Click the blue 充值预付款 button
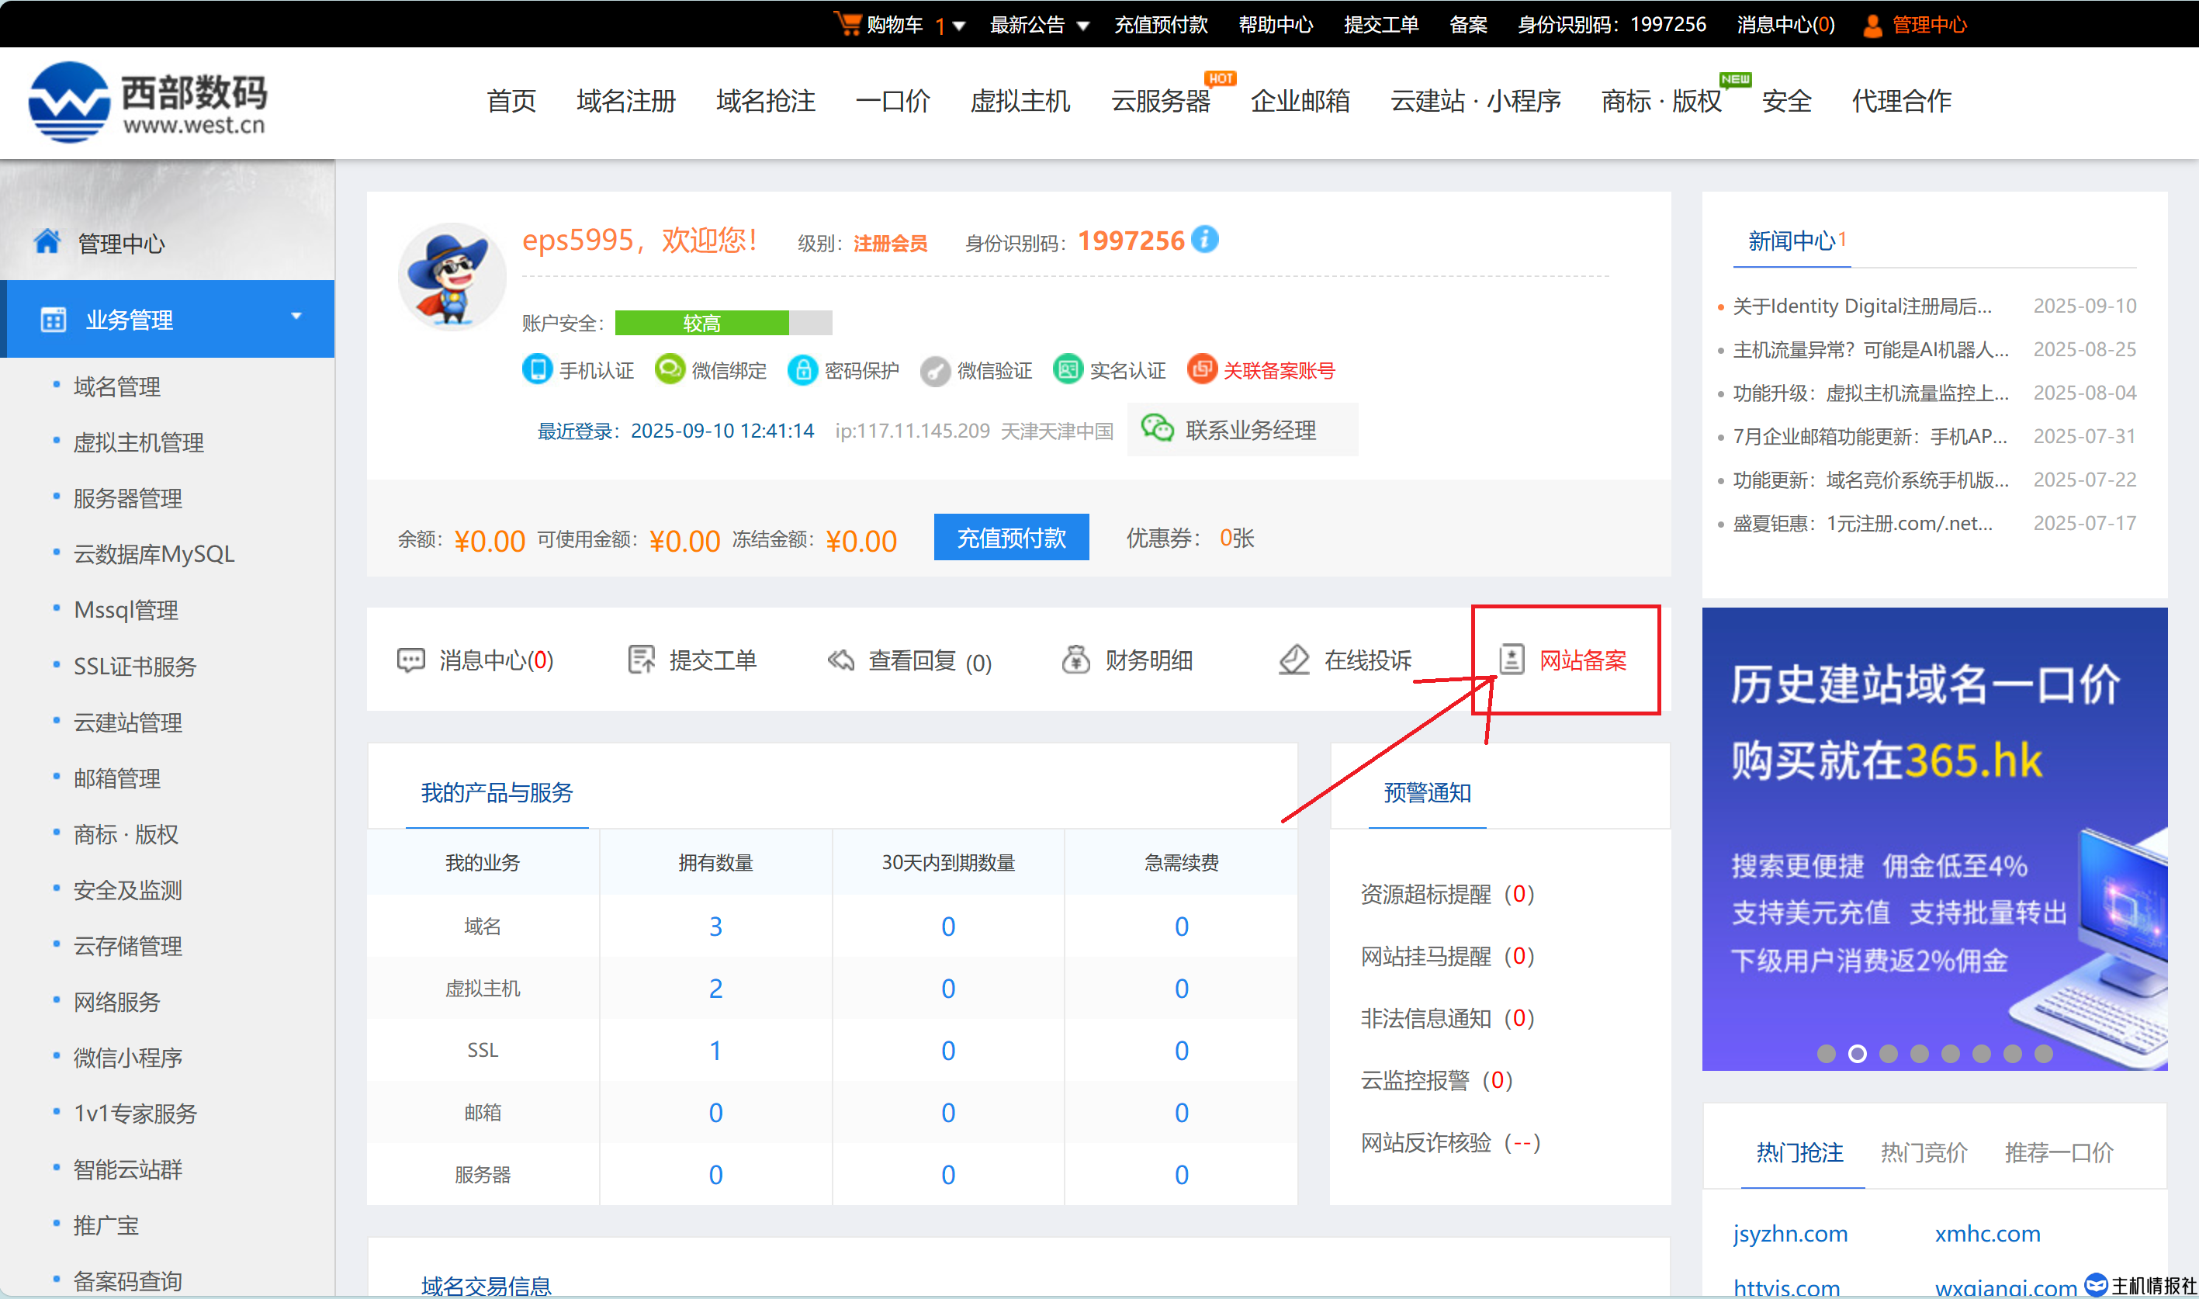 (x=1011, y=538)
